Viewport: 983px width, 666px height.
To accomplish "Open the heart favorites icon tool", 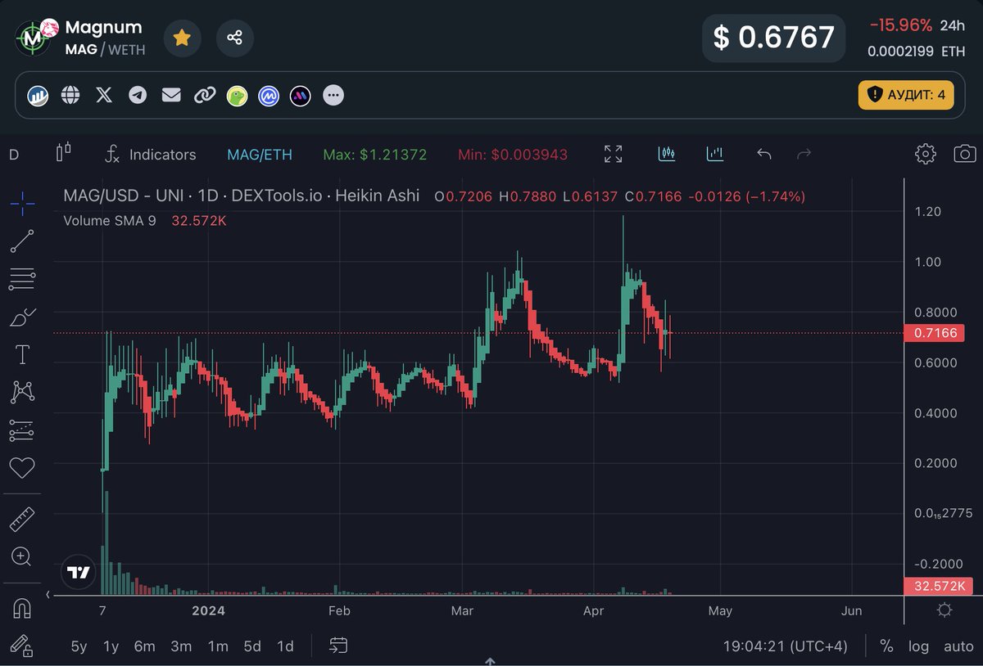I will click(22, 468).
